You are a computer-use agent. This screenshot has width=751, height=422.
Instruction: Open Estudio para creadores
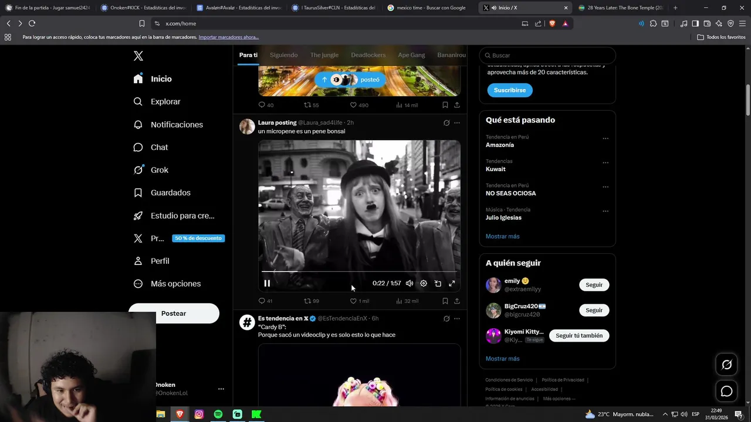174,215
